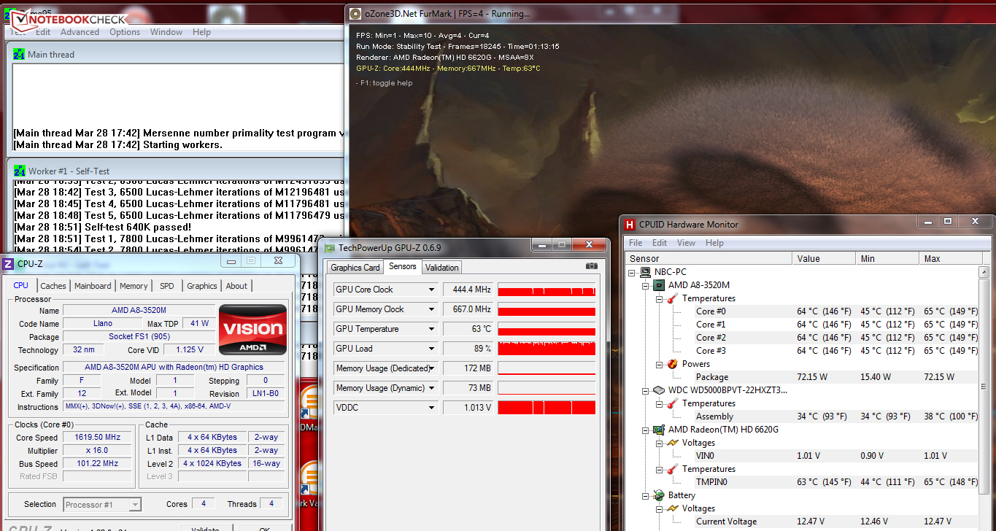Click the CPU chip icon beside AMD A8-3520M in Hardware Monitor

660,285
